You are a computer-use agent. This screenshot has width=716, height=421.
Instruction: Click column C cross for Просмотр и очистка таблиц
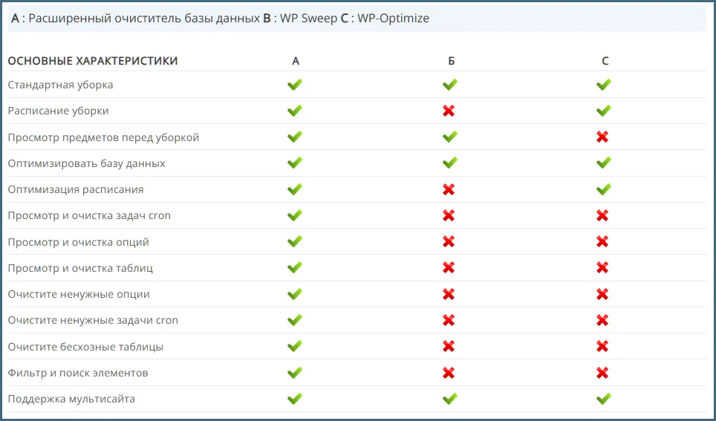(x=602, y=268)
